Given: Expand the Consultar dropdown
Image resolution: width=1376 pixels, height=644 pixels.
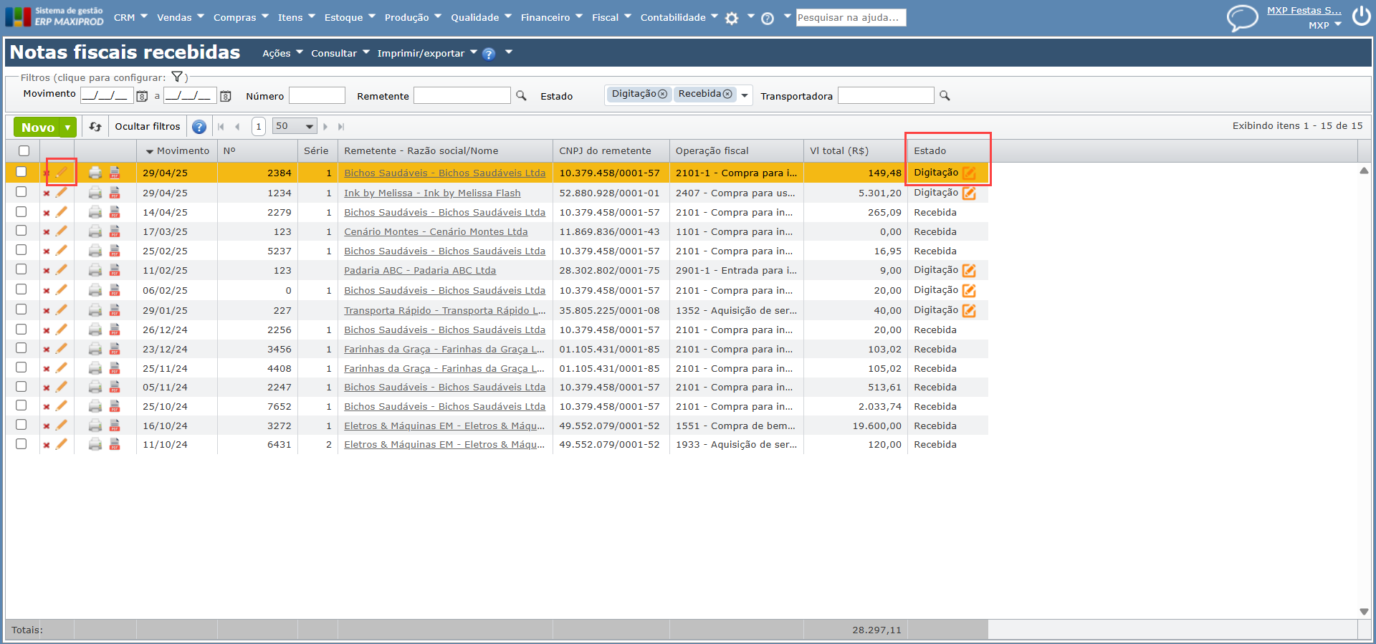Looking at the screenshot, I should tap(340, 53).
